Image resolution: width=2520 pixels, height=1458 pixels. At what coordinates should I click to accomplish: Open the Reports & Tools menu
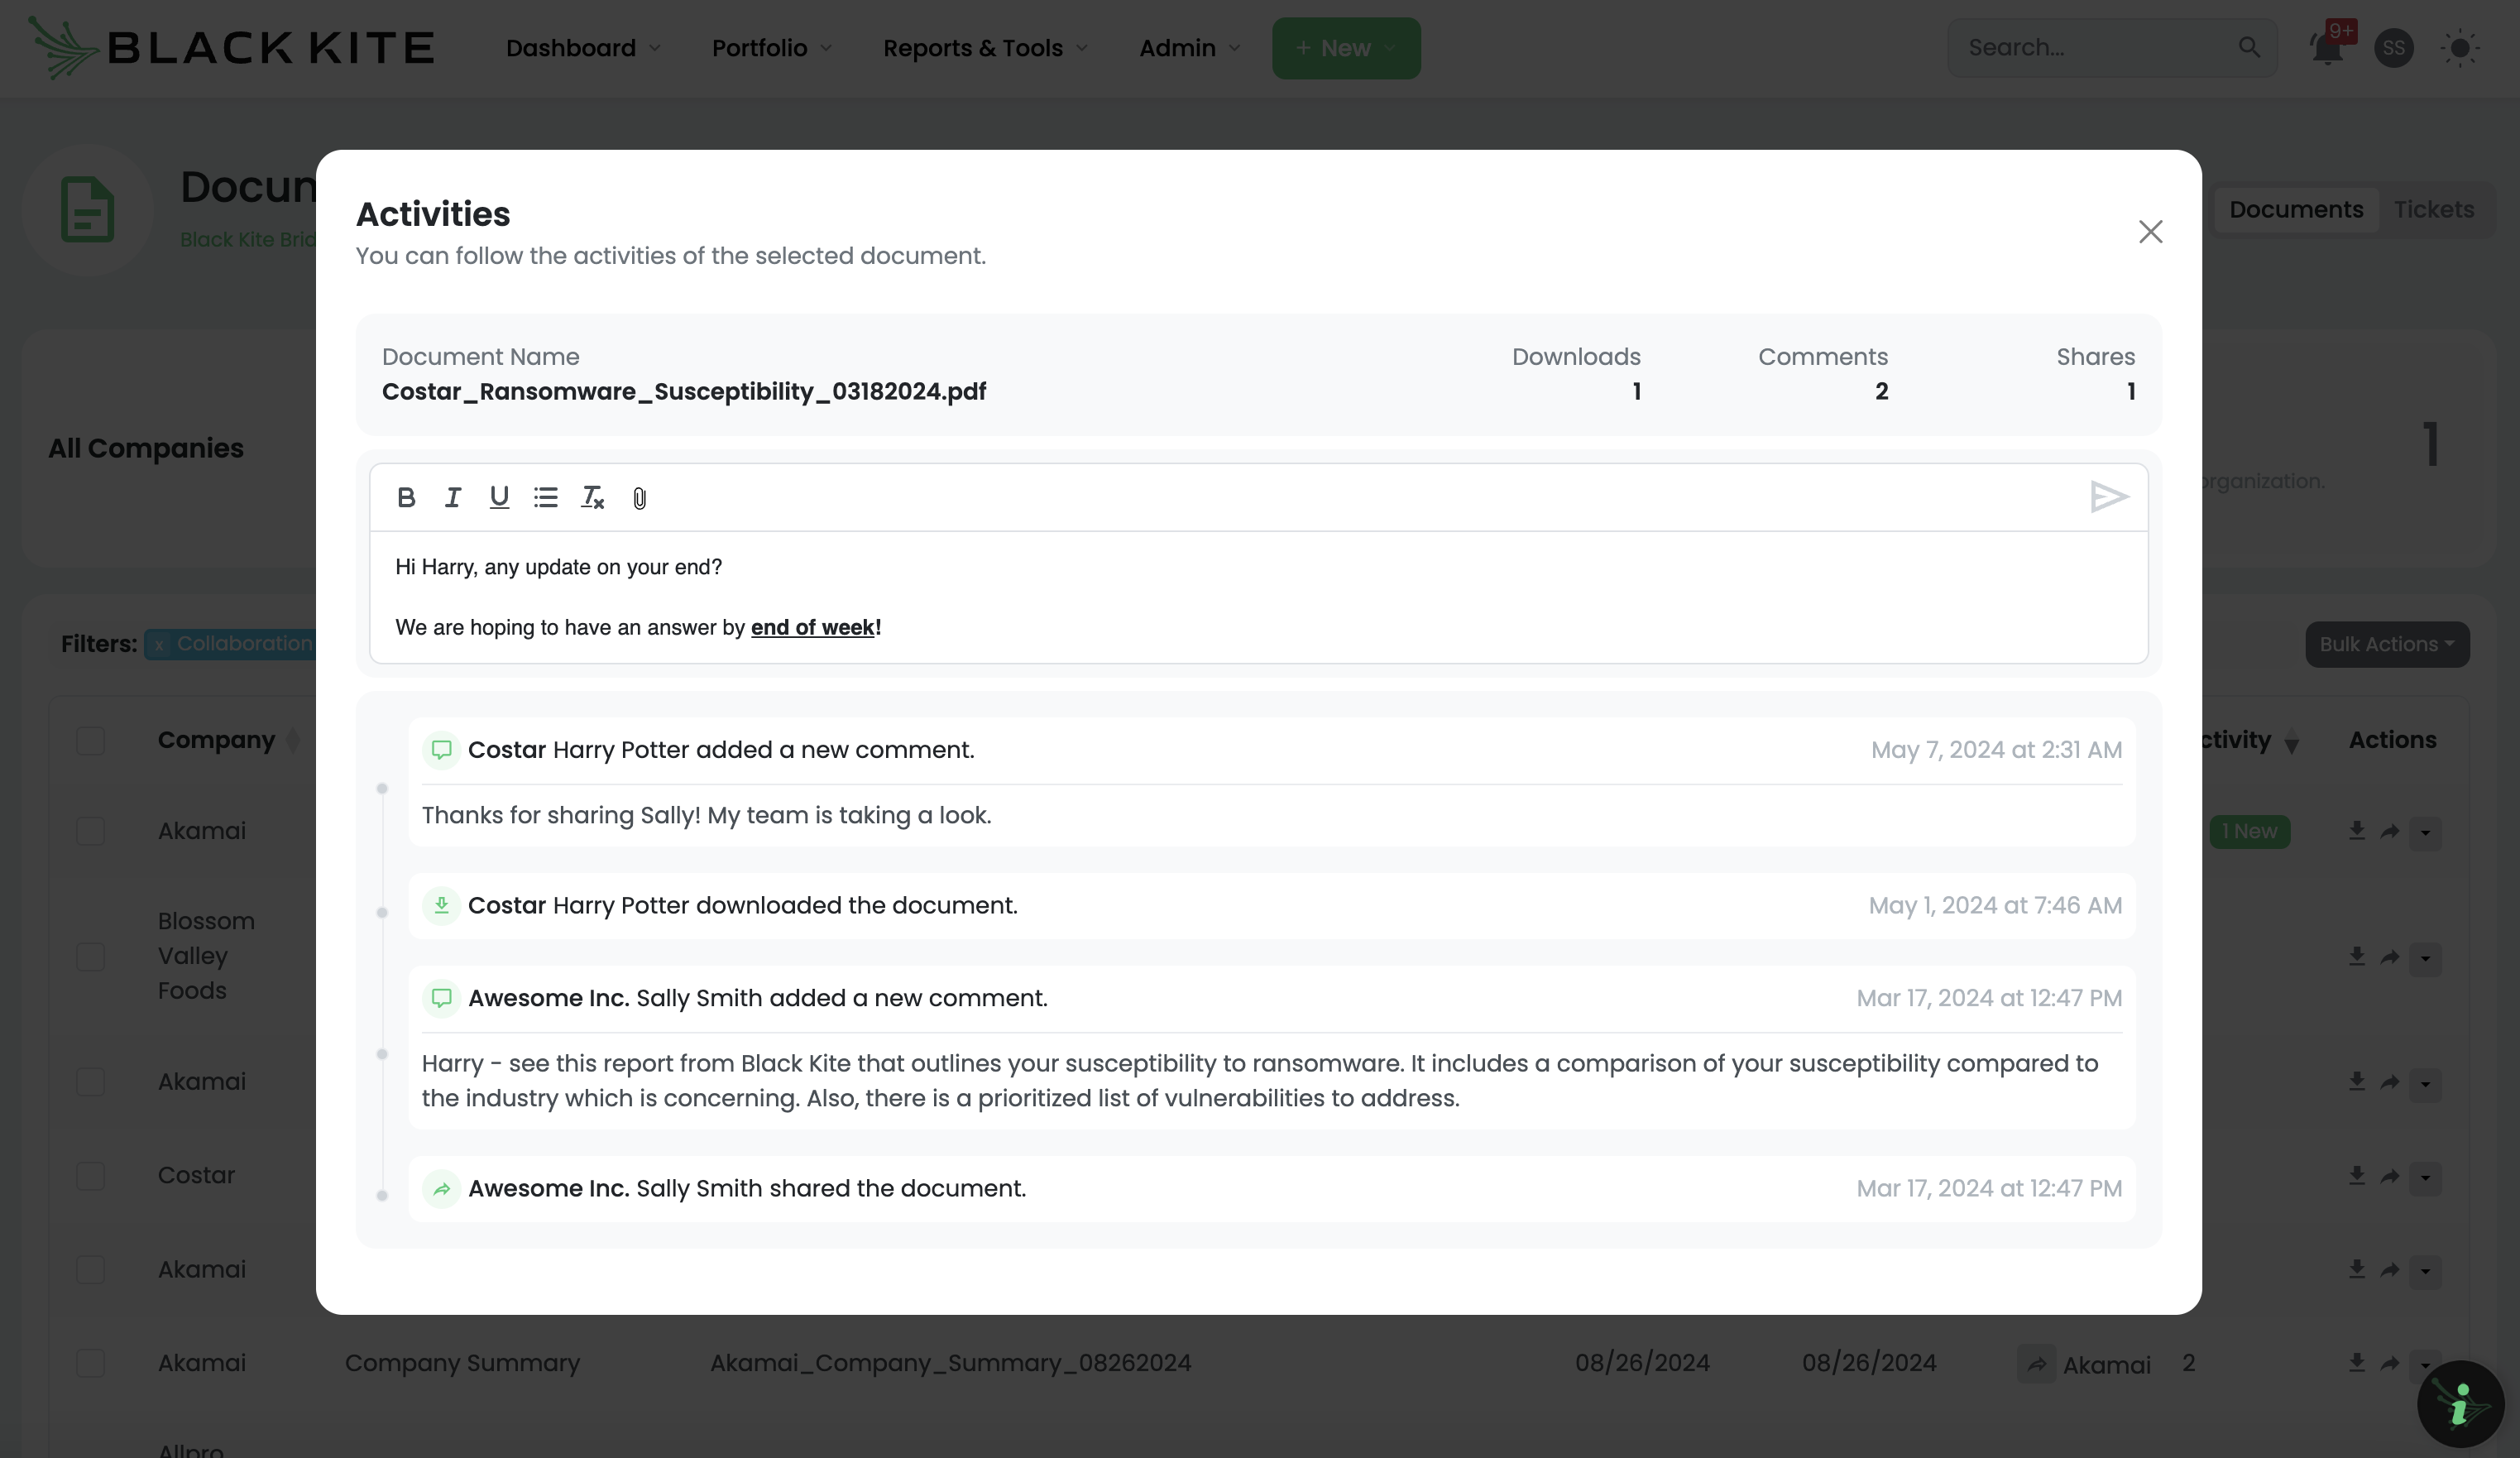pos(985,48)
